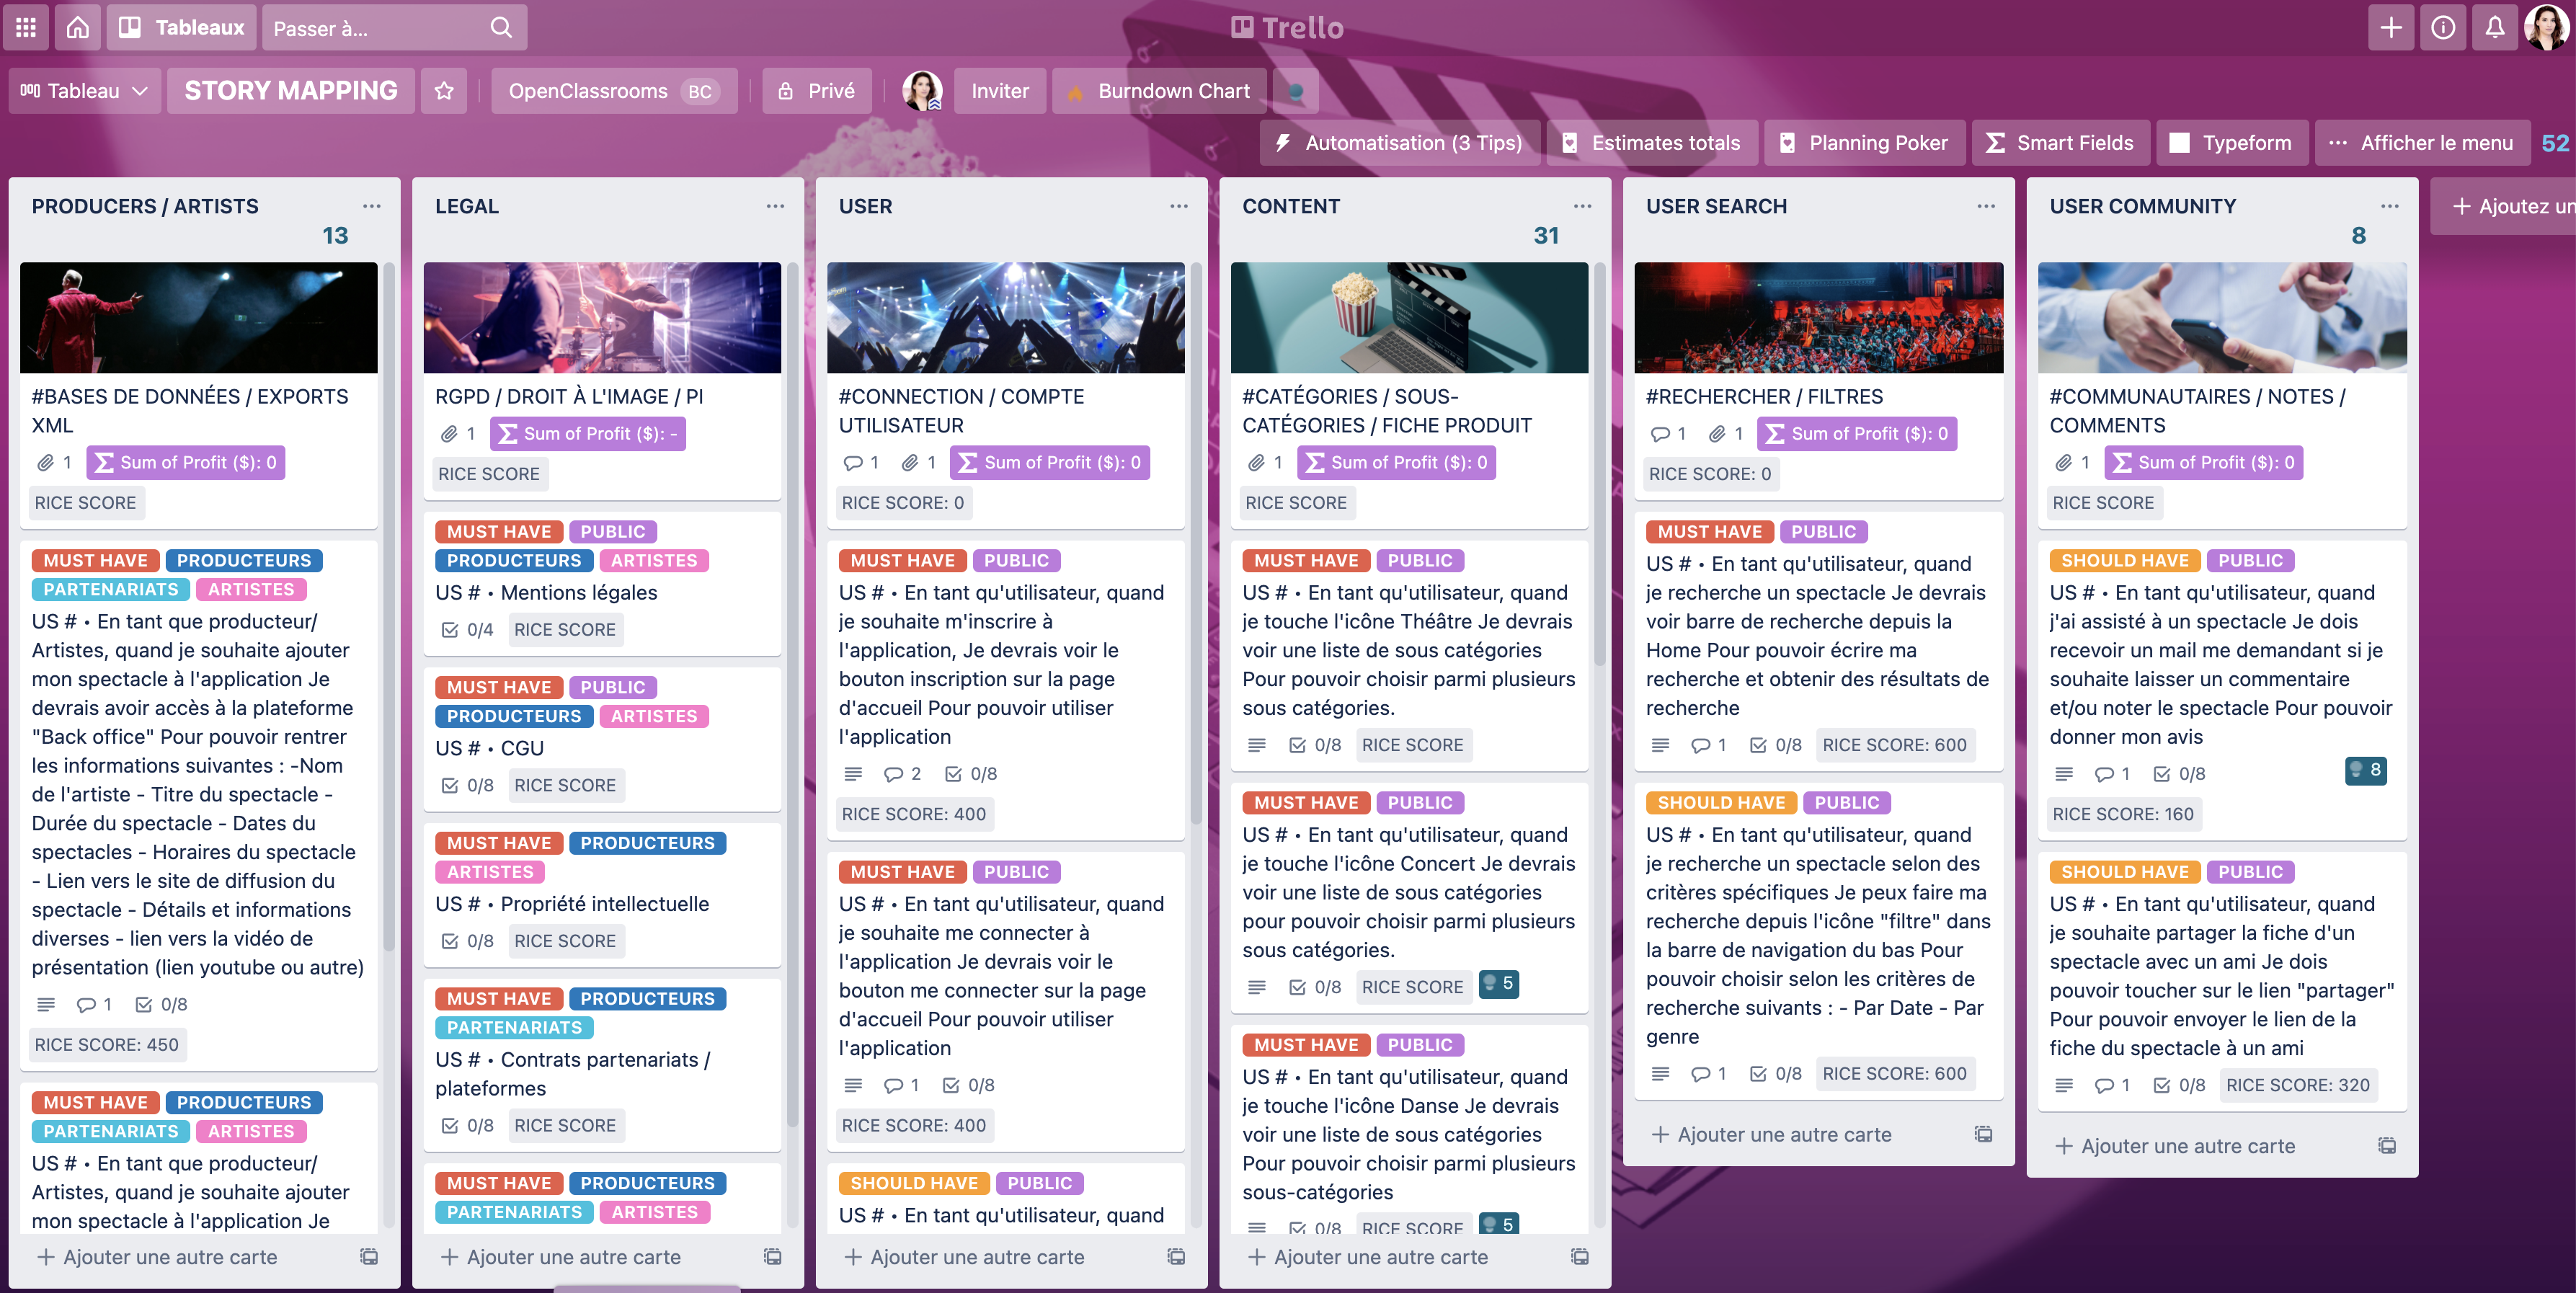2576x1293 pixels.
Task: Open the Burndown Chart power-up
Action: click(x=1160, y=91)
